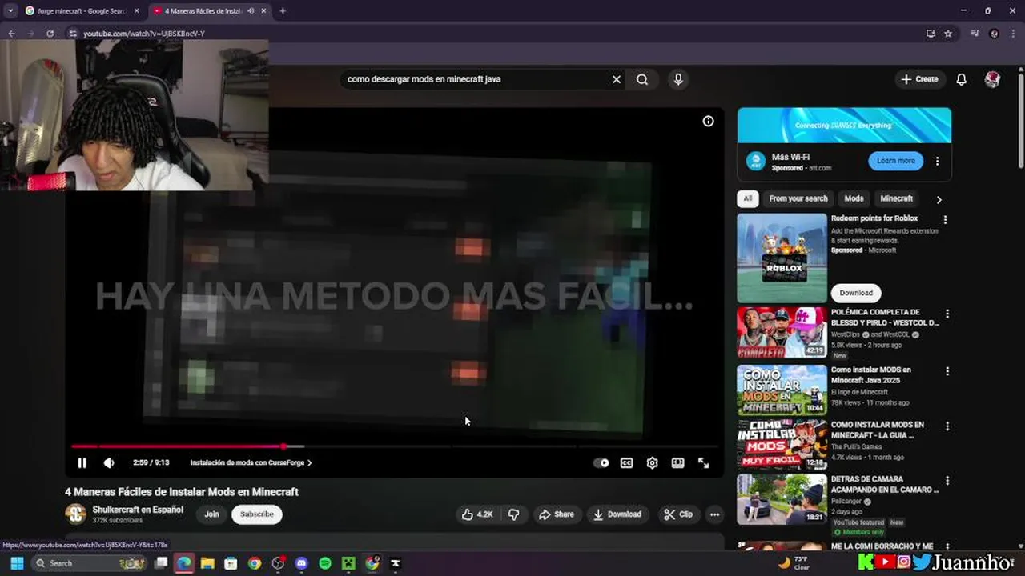Open the tab search dropdown arrow
1025x576 pixels.
tap(10, 11)
